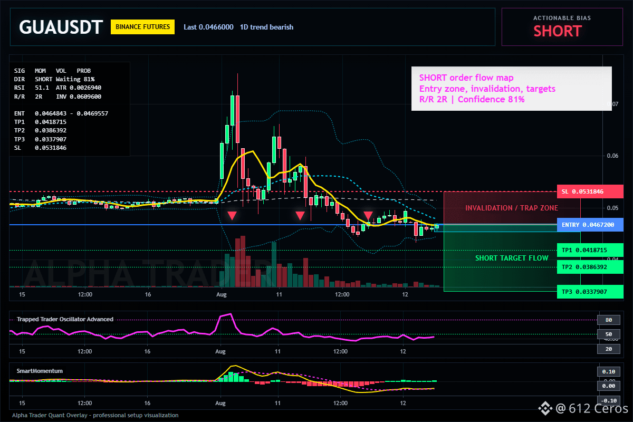The image size is (633, 422).
Task: Click the SHORT order flow map heading
Action: point(466,78)
